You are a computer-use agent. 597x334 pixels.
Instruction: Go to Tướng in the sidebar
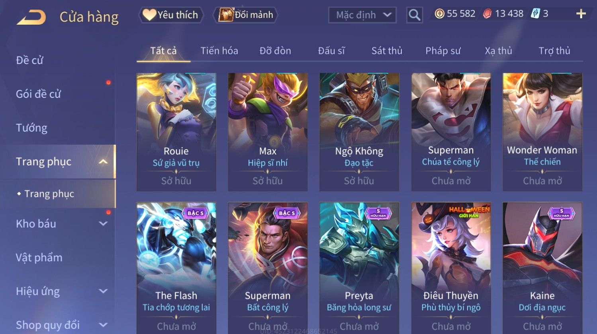[x=32, y=128]
